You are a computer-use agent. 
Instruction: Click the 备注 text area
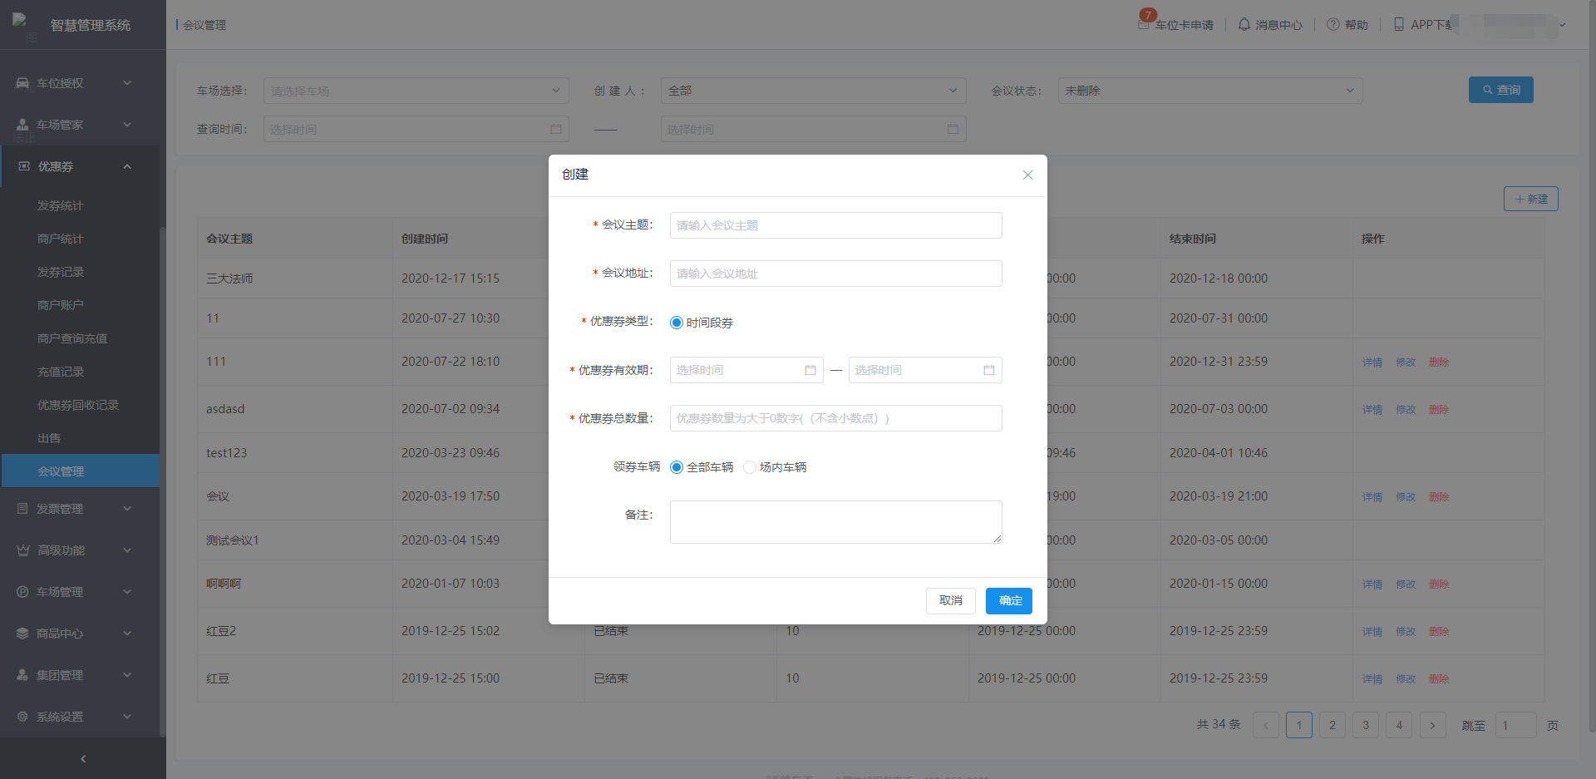[836, 522]
